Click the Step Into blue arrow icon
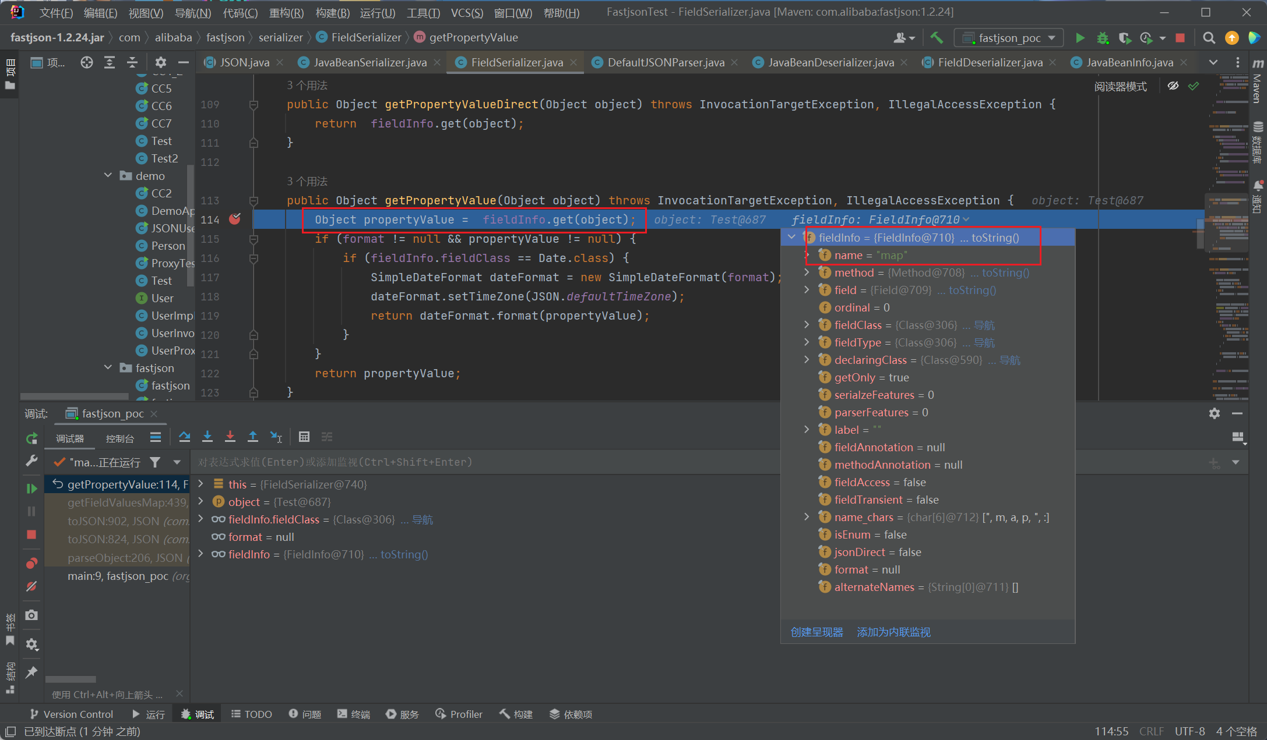 [207, 437]
